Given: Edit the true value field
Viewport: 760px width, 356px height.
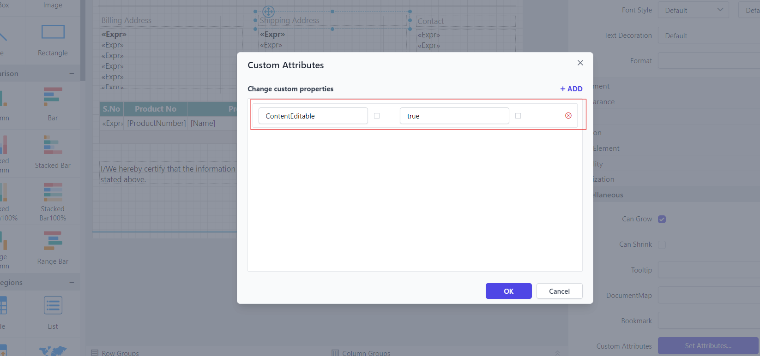Looking at the screenshot, I should point(454,116).
